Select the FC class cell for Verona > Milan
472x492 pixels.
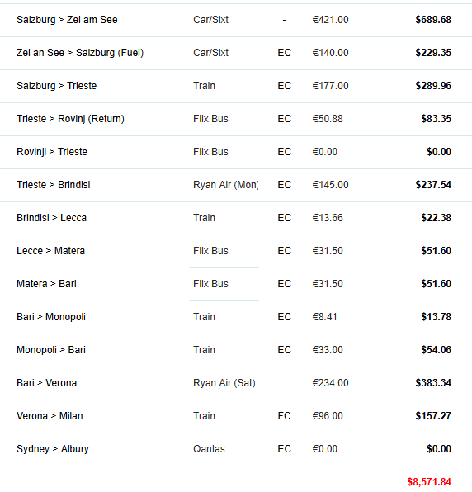point(284,416)
